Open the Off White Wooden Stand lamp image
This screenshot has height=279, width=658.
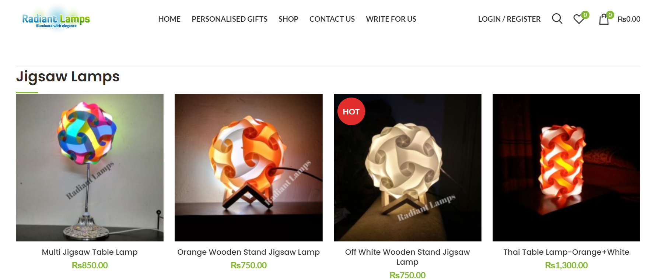(407, 168)
